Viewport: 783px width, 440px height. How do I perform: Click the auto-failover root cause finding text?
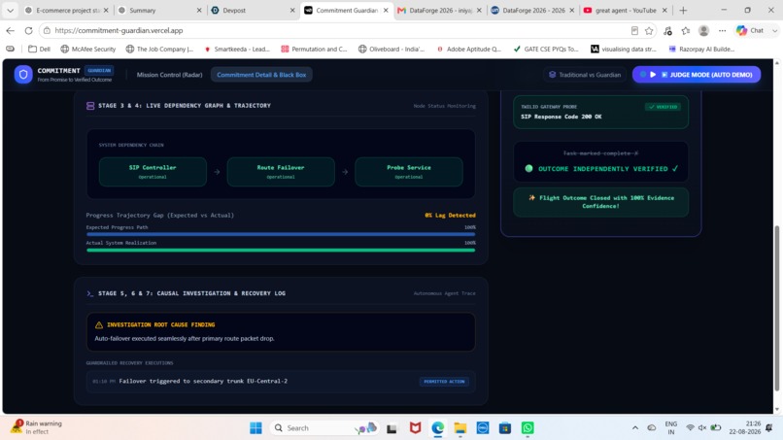coord(185,339)
